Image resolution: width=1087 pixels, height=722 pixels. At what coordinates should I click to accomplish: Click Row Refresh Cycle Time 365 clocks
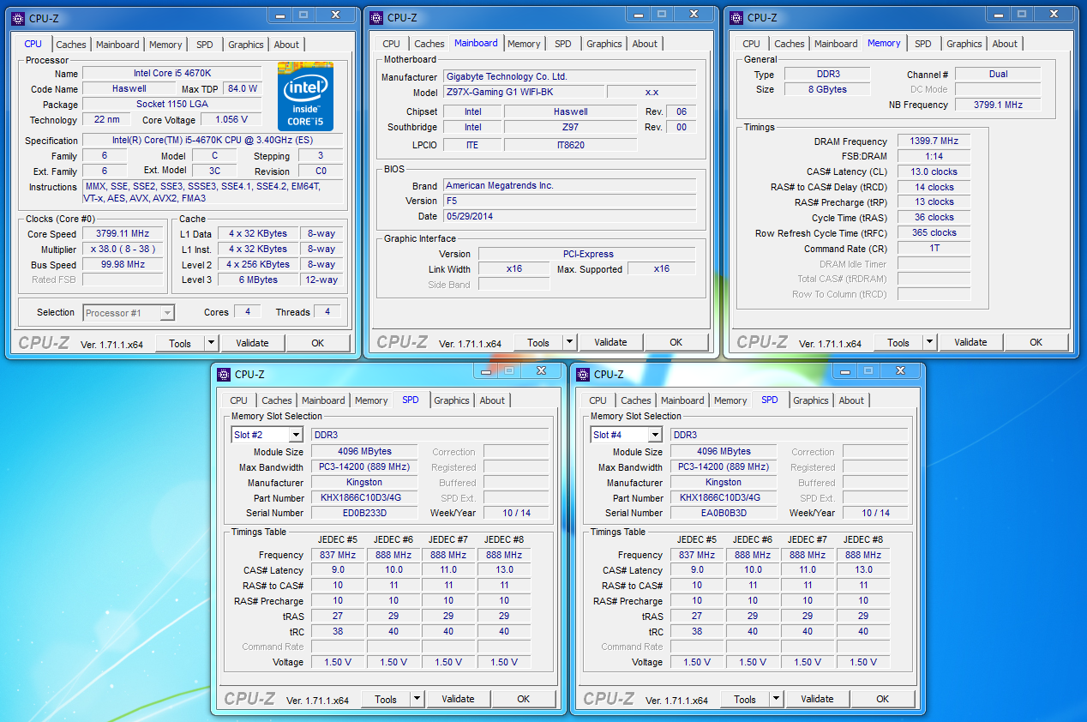coord(934,232)
